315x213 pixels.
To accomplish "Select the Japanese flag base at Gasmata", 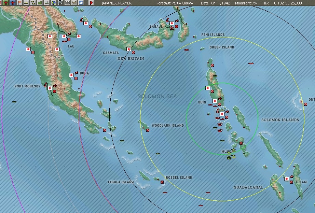I will click(x=129, y=49).
